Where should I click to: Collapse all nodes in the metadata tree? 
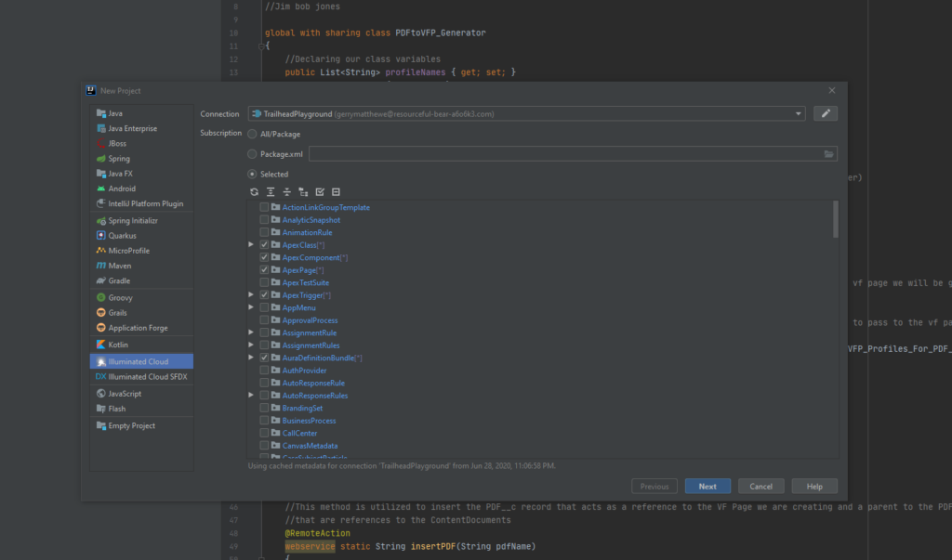click(286, 191)
